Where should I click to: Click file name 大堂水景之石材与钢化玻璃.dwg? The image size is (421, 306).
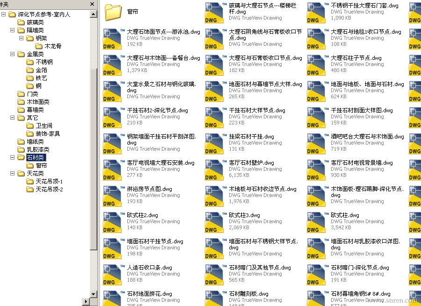[x=162, y=87]
